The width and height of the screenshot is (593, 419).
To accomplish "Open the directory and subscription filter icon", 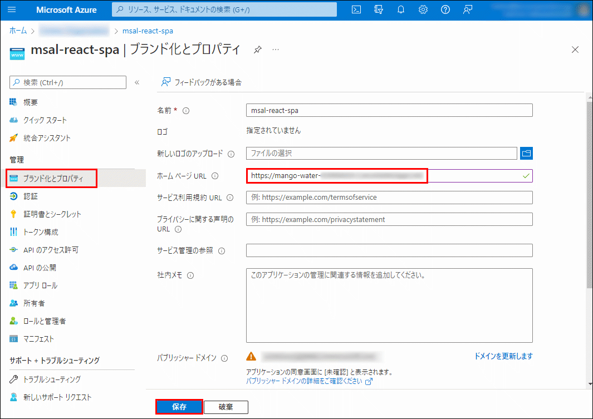I will (x=379, y=9).
